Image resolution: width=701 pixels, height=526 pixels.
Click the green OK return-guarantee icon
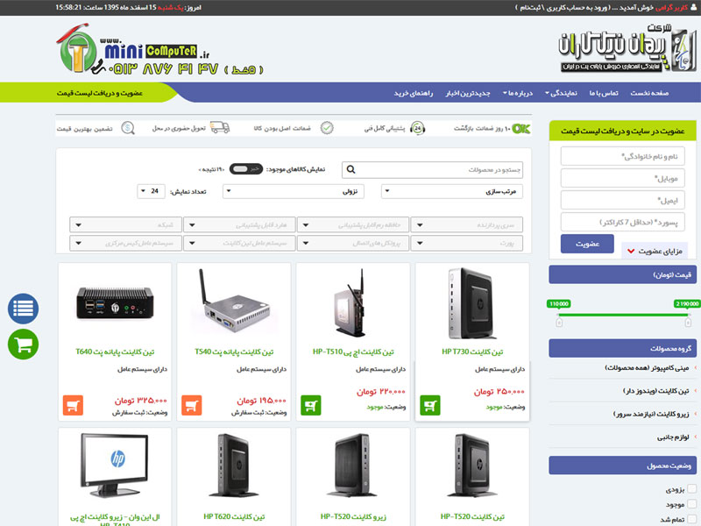pos(521,129)
